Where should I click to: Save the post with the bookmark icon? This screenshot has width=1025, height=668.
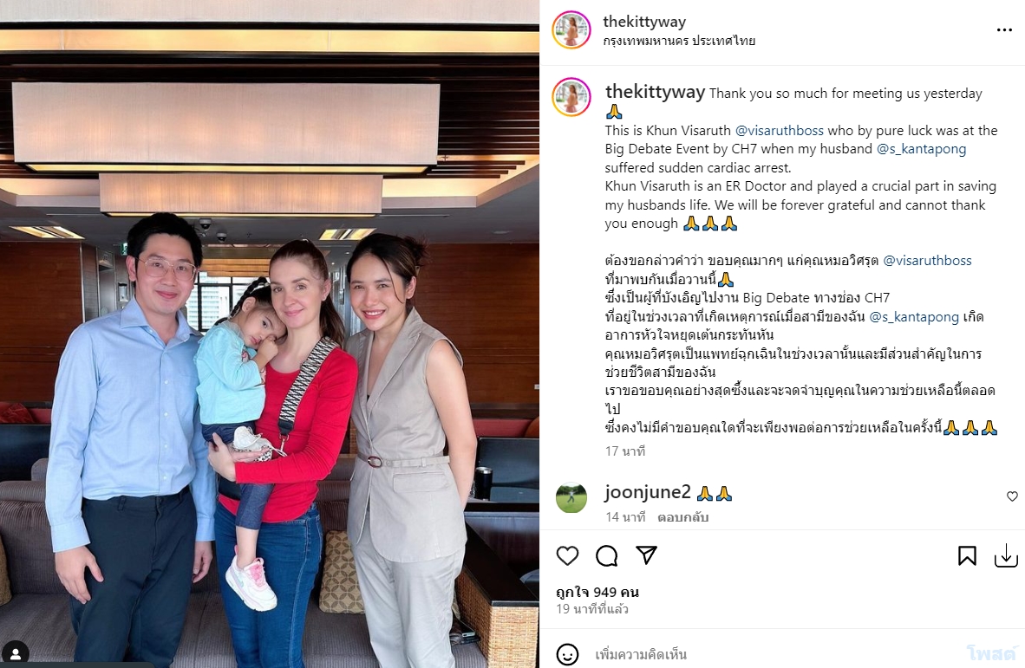[967, 555]
